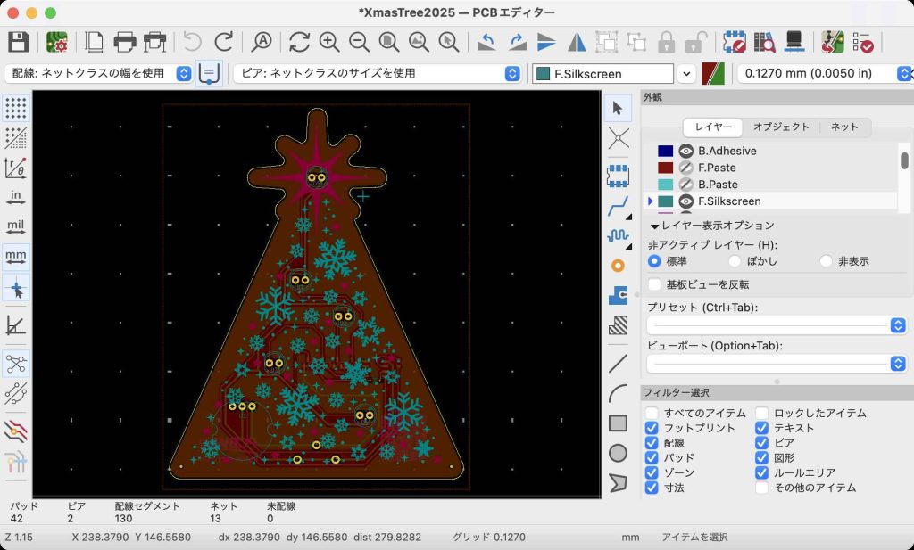Viewport: 914px width, 550px height.
Task: Select the Route tracks tool
Action: click(618, 207)
